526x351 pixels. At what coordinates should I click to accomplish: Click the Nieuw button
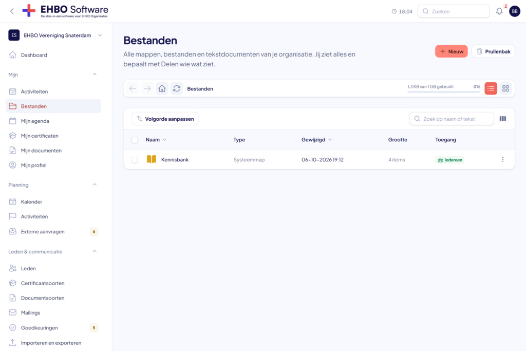click(x=451, y=51)
